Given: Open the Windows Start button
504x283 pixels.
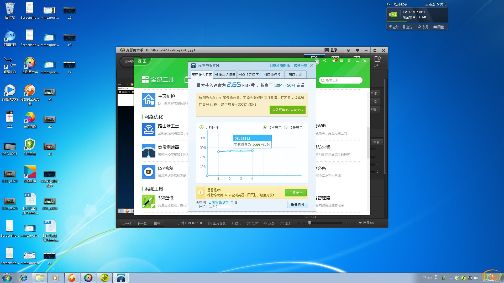Looking at the screenshot, I should click(7, 278).
